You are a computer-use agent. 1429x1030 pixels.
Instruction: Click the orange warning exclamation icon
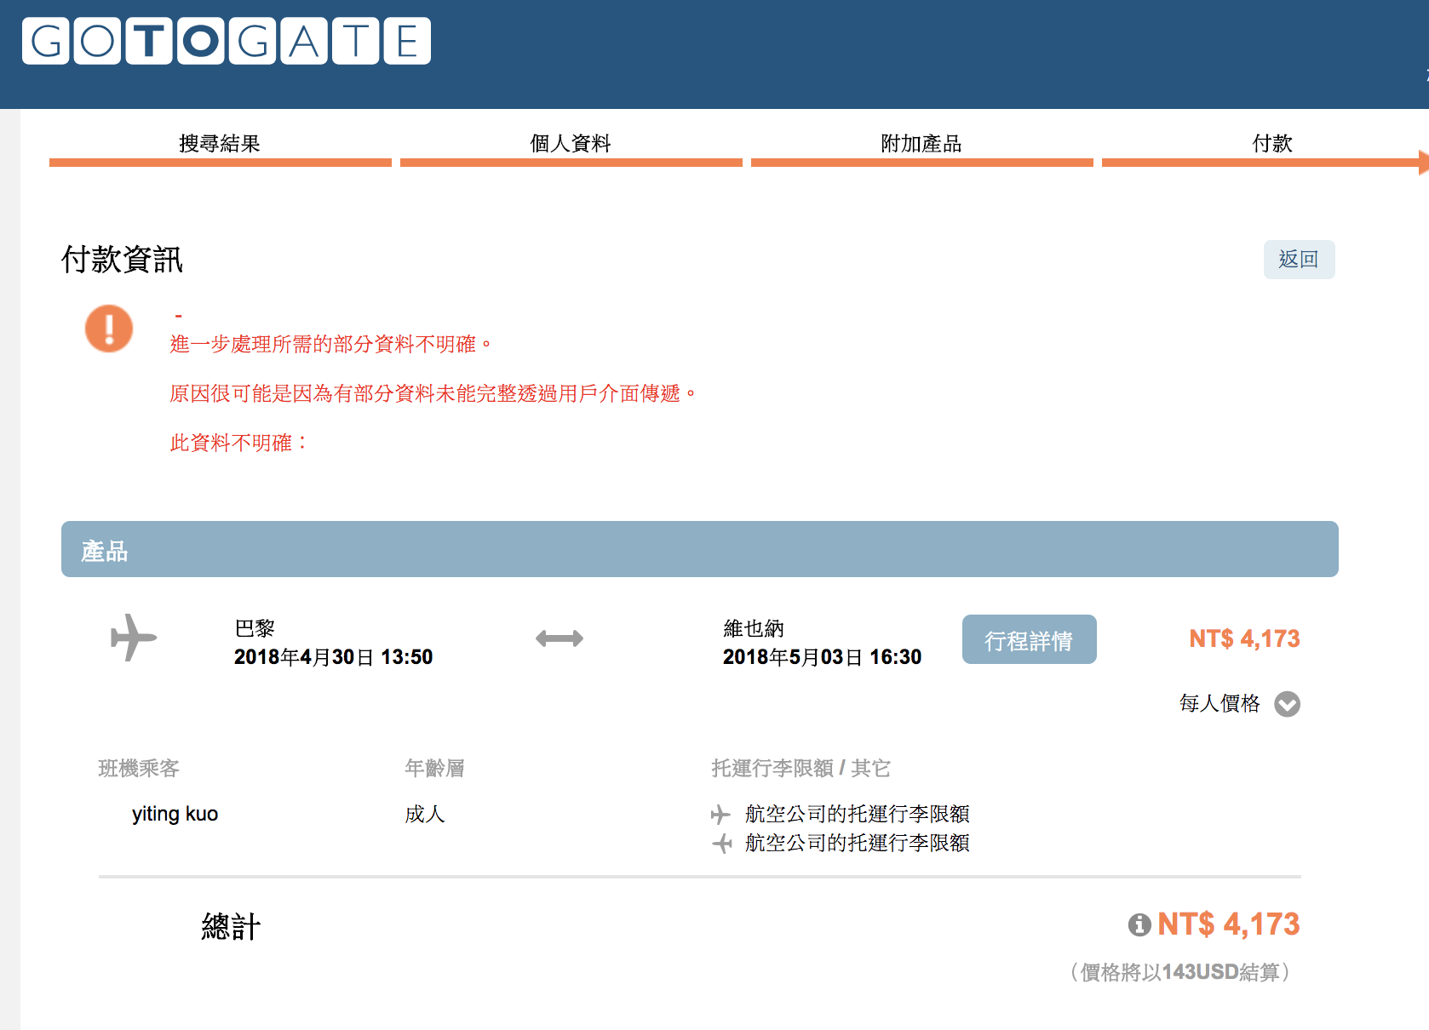[x=109, y=329]
